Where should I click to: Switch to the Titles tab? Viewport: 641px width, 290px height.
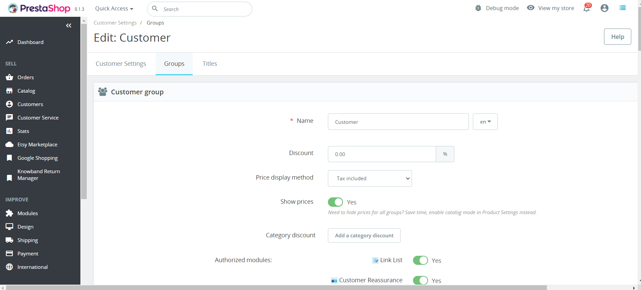[210, 64]
